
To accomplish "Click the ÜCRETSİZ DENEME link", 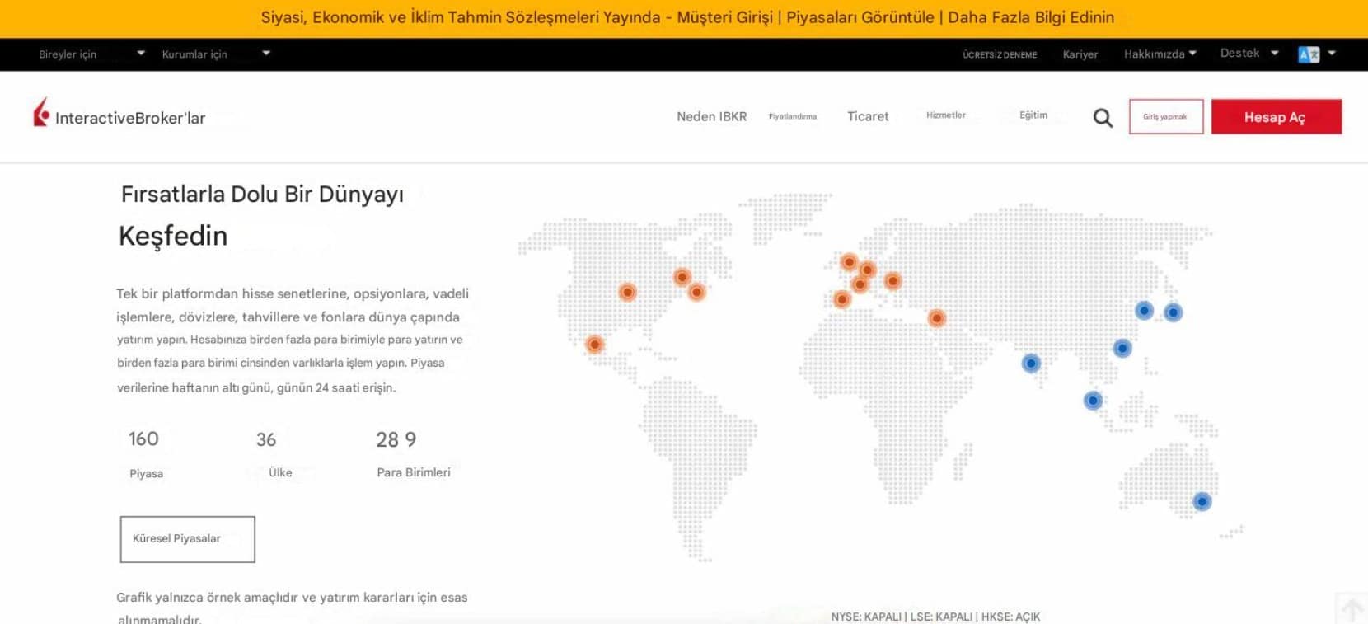I will click(1000, 54).
